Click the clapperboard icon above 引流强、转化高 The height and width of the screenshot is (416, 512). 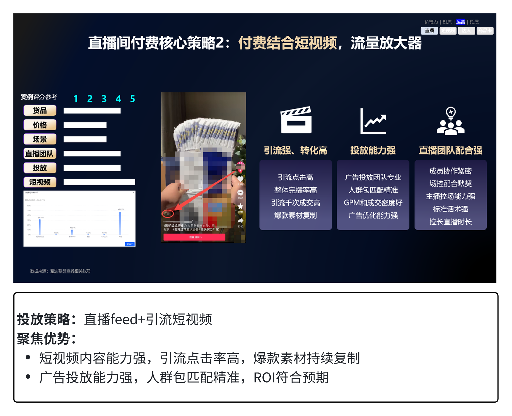click(296, 120)
